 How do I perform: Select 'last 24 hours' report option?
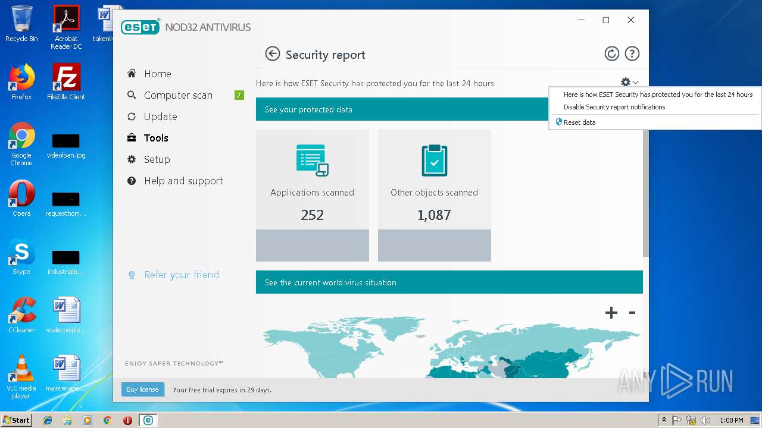[658, 95]
